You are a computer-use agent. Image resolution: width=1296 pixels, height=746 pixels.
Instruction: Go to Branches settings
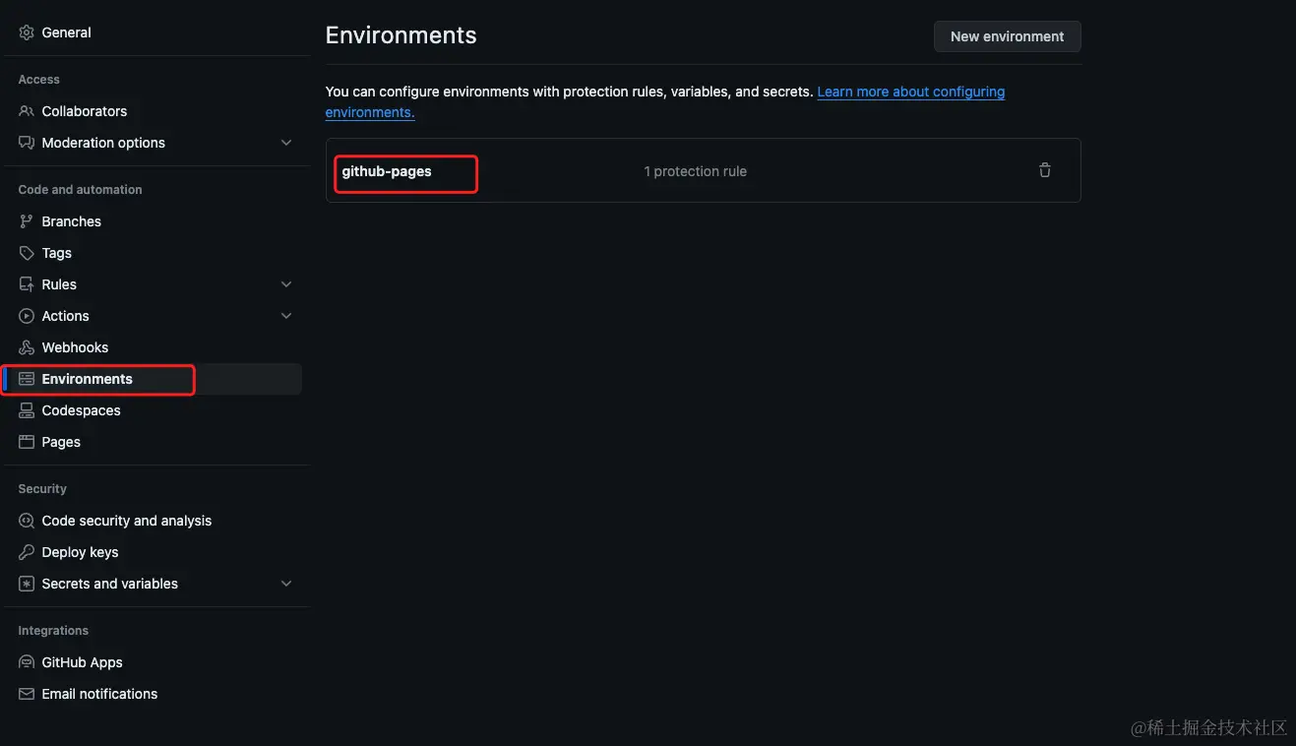72,221
